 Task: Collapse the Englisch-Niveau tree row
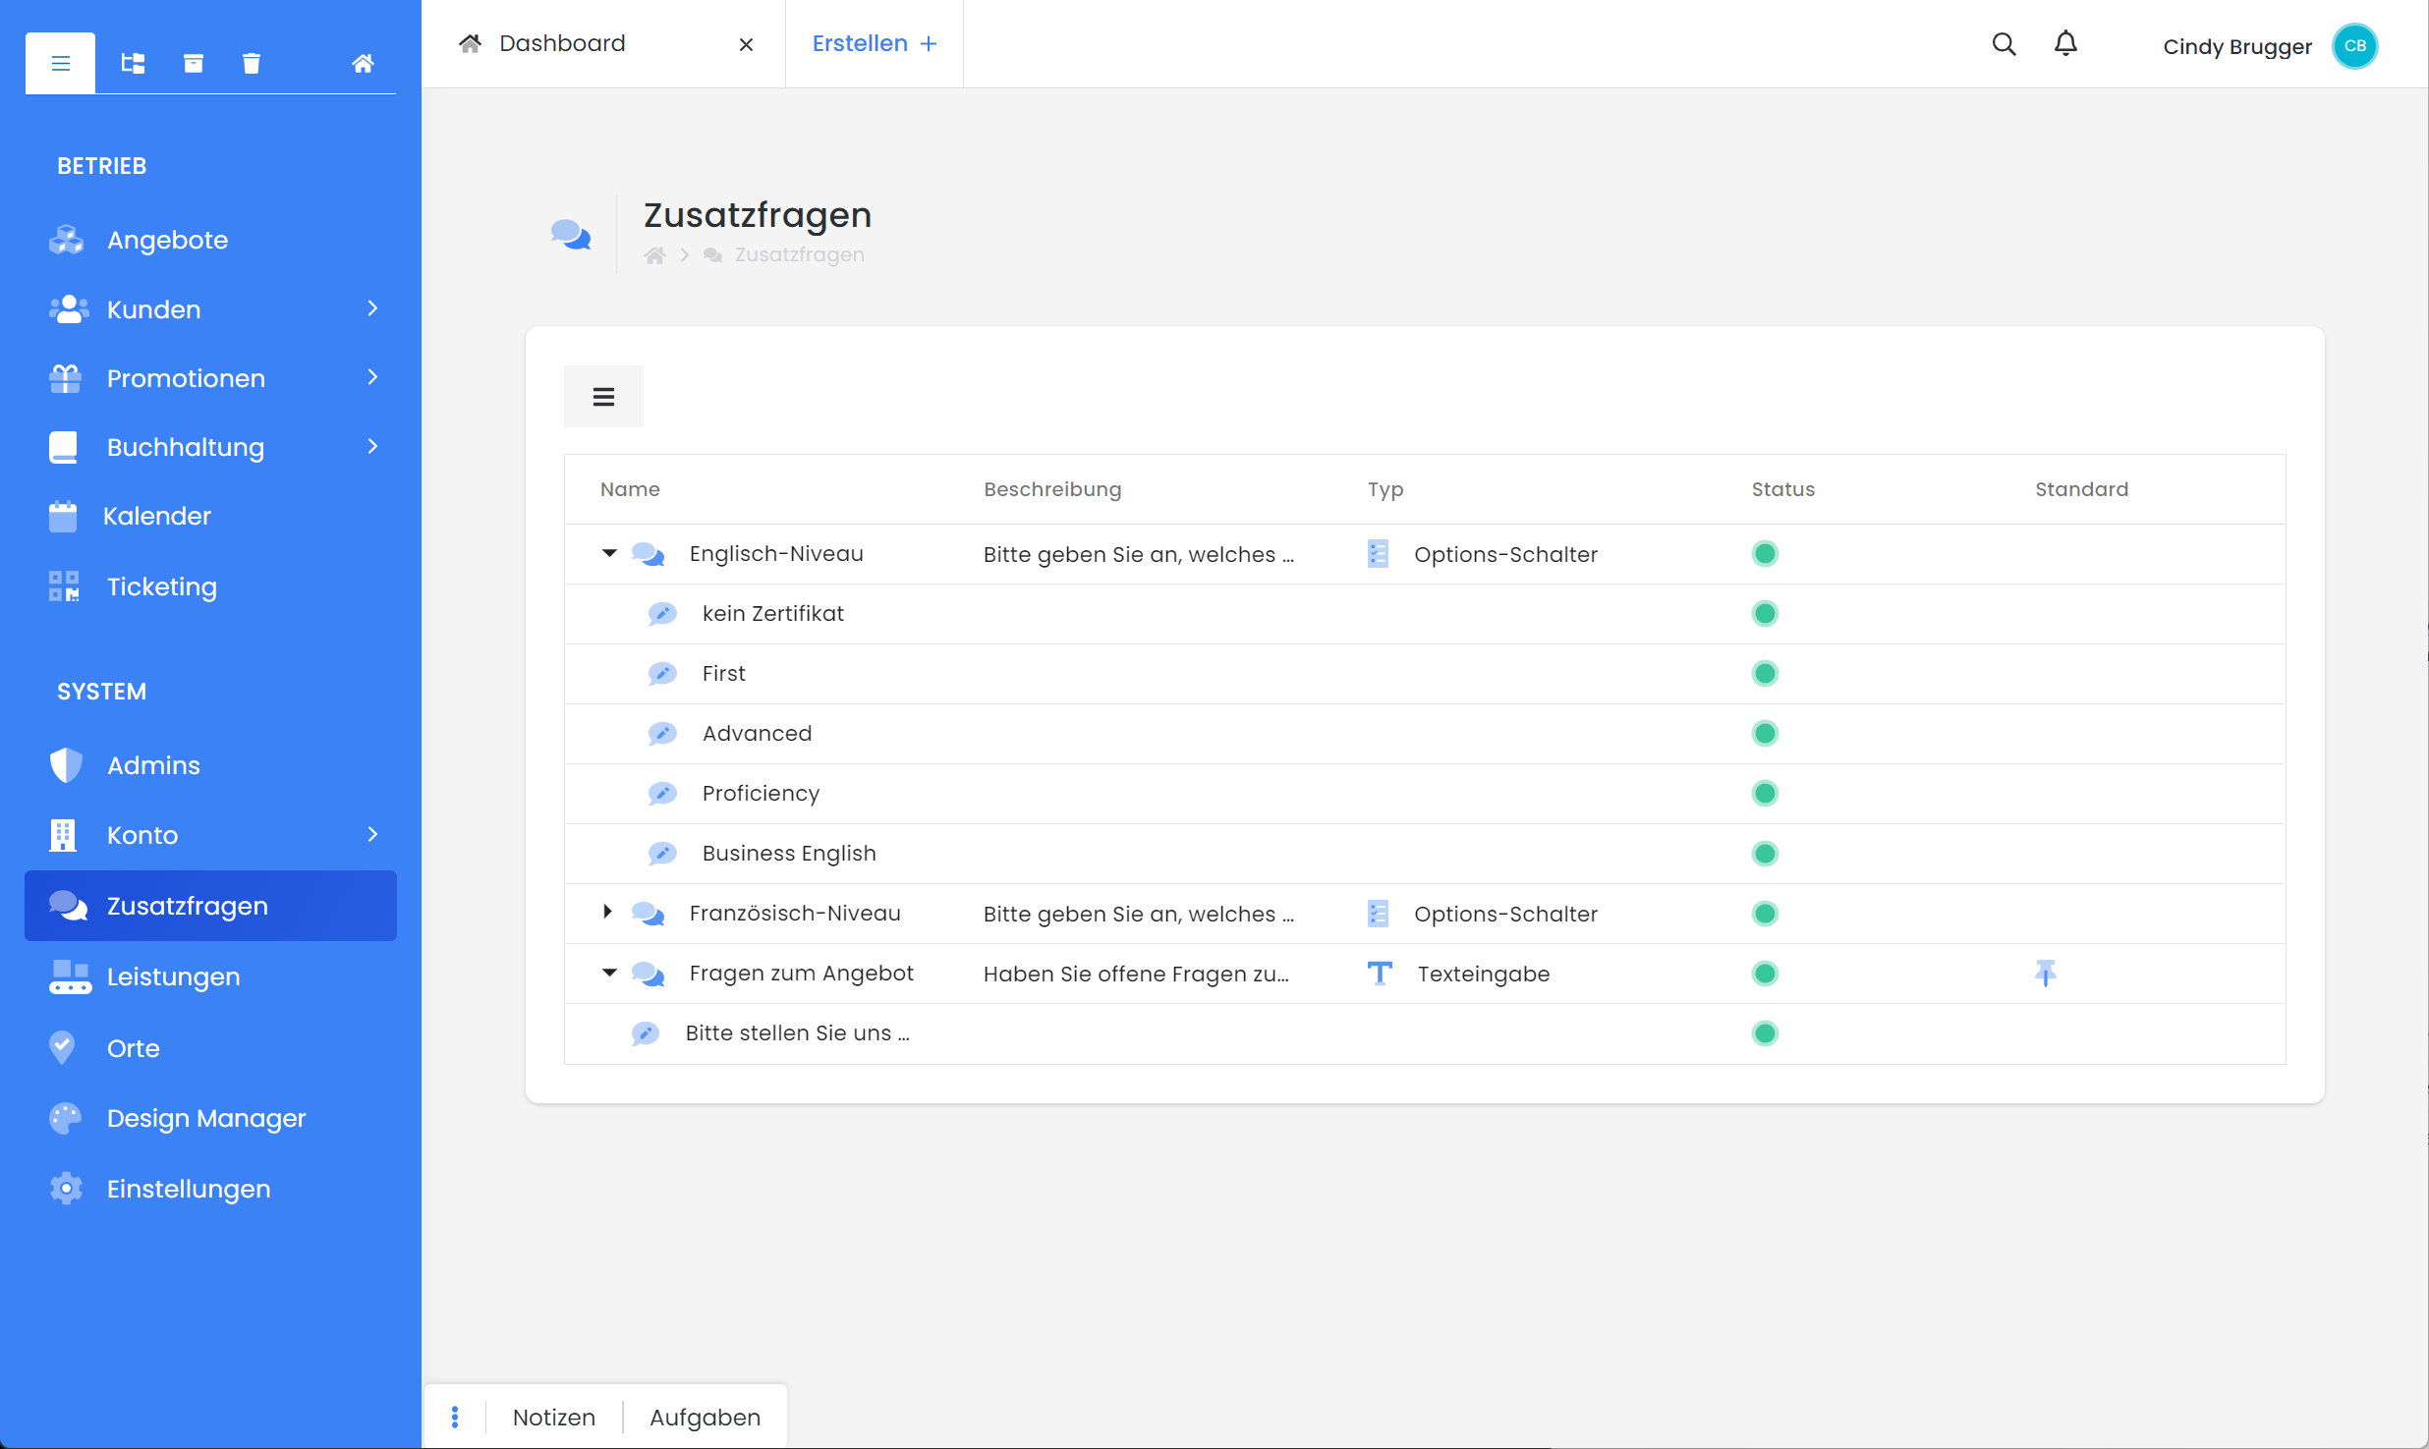[x=609, y=554]
